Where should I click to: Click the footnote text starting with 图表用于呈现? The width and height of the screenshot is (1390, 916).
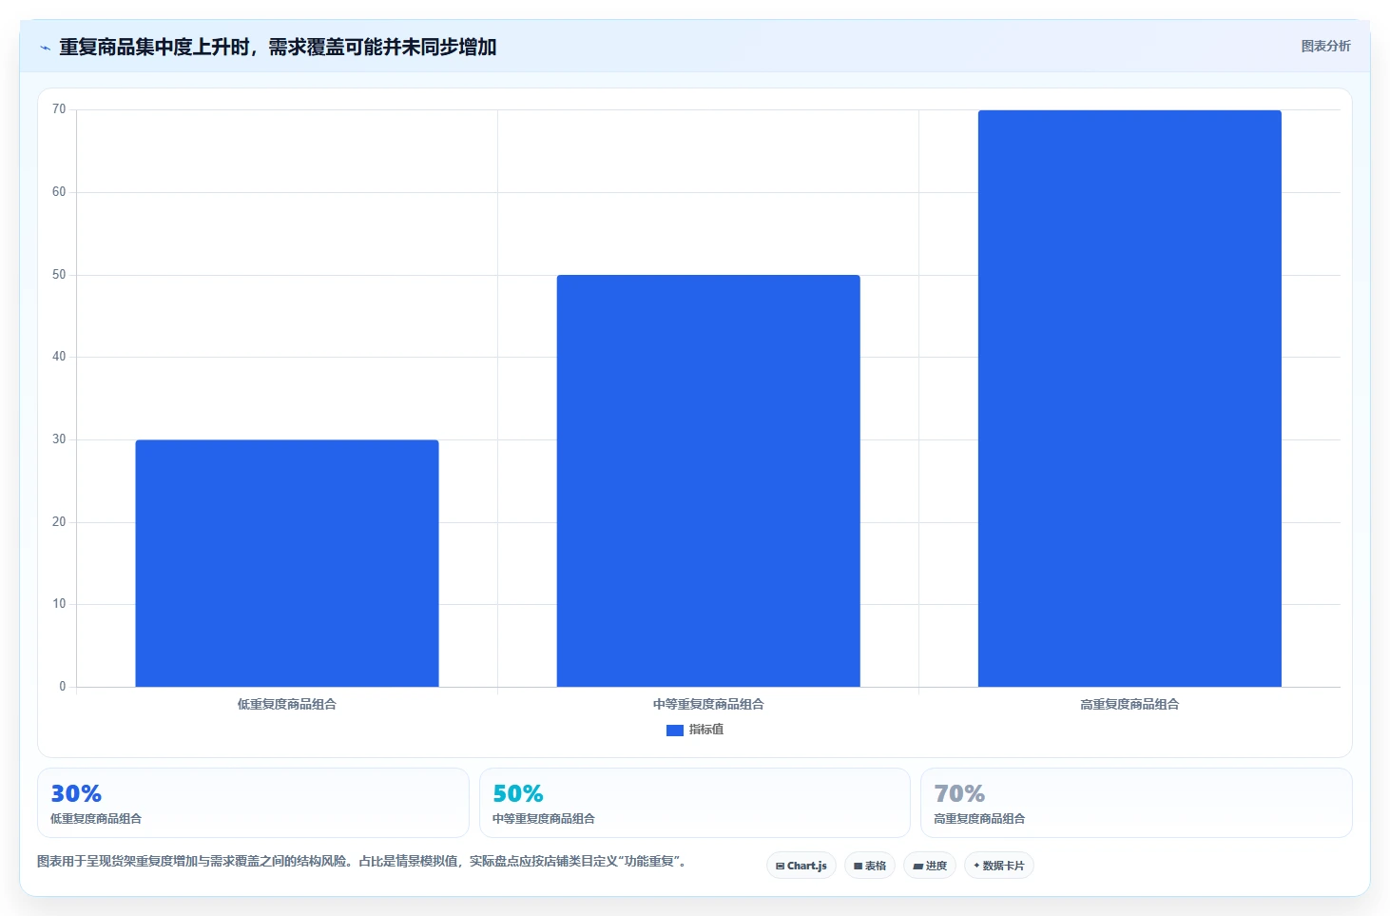point(361,862)
